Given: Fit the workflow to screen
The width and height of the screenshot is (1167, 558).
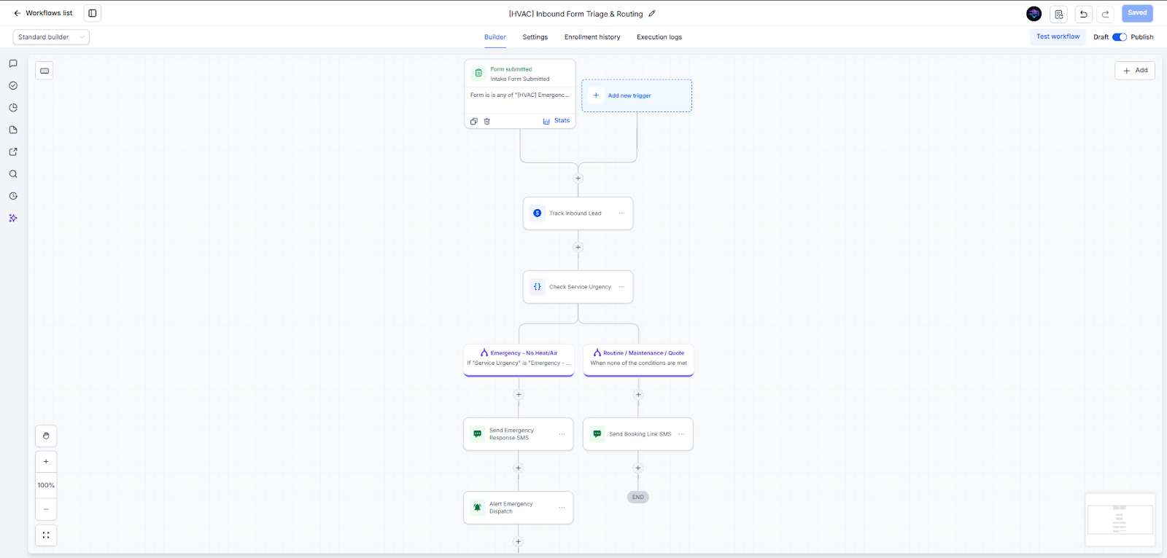Looking at the screenshot, I should (46, 535).
